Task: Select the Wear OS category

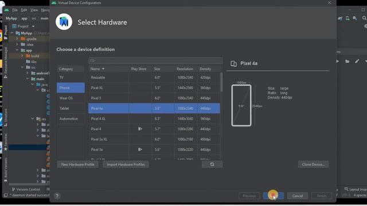Action: tap(71, 98)
